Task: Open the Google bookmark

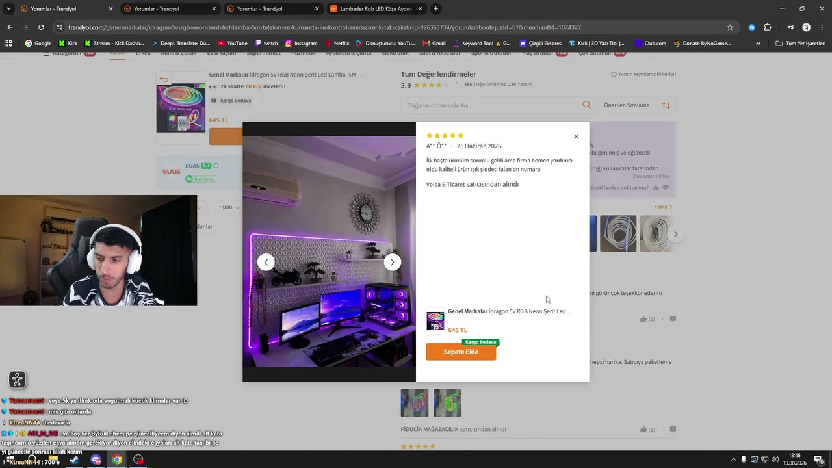Action: click(38, 44)
